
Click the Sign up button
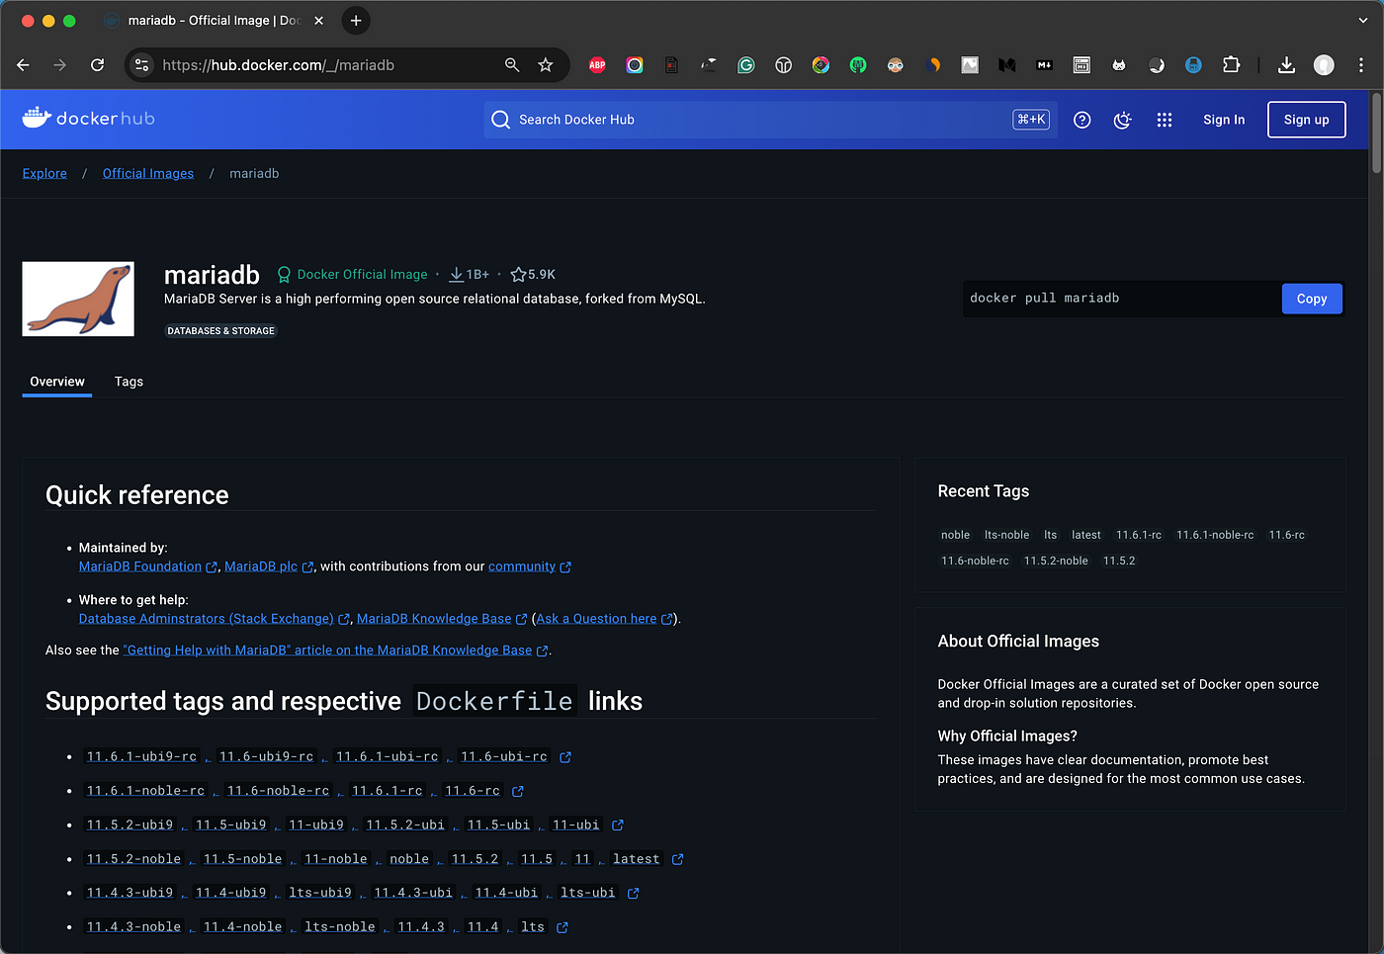(x=1307, y=120)
